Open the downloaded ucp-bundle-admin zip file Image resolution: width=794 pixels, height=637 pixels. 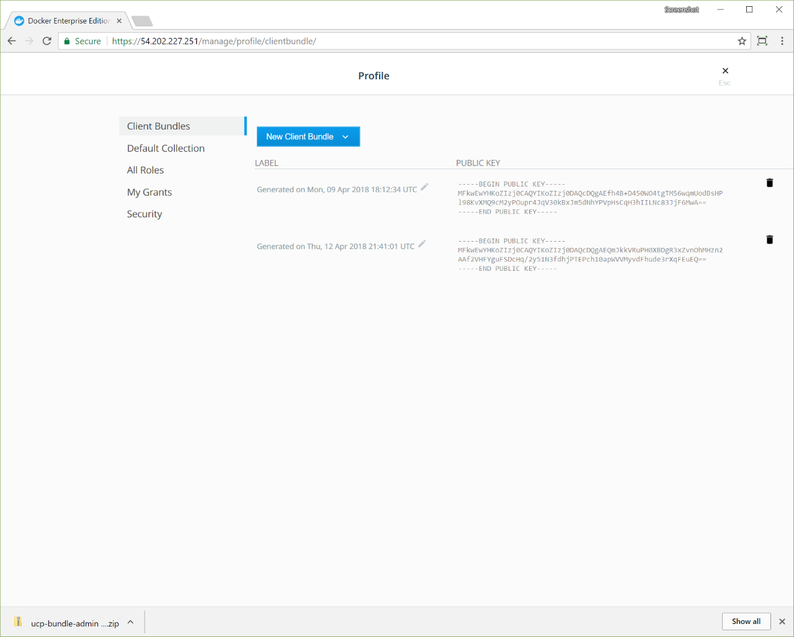tap(68, 623)
